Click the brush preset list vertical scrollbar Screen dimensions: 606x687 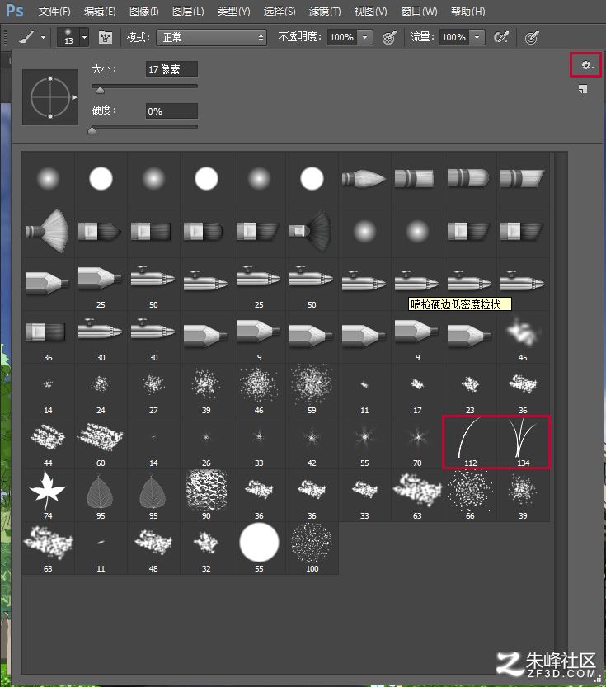coord(561,412)
